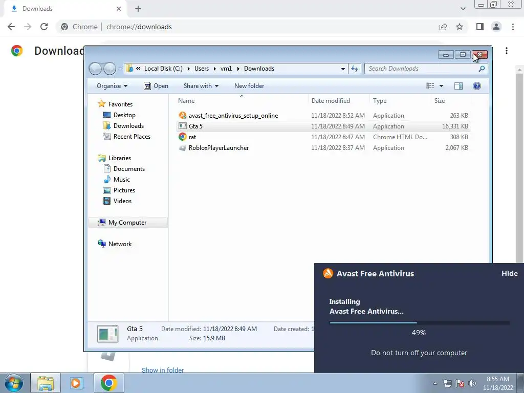Select Network in navigation pane
The width and height of the screenshot is (524, 393).
coord(120,244)
